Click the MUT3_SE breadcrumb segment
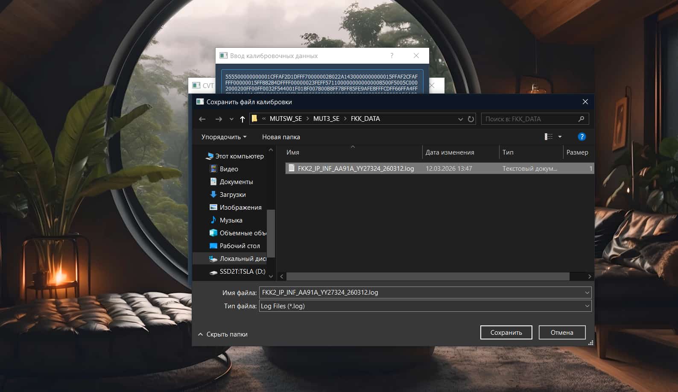678x392 pixels. click(326, 119)
